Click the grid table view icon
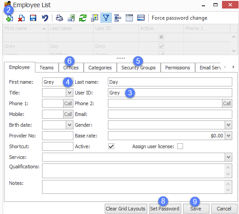239x214 pixels. 129,18
